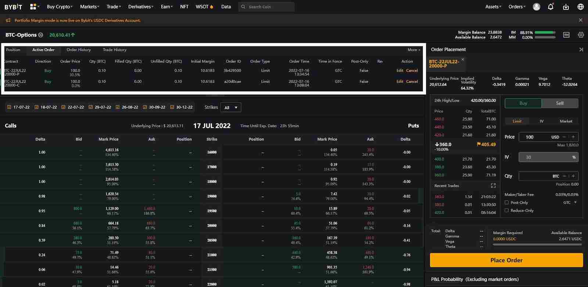
Task: Select the Market order type tab
Action: click(x=566, y=121)
